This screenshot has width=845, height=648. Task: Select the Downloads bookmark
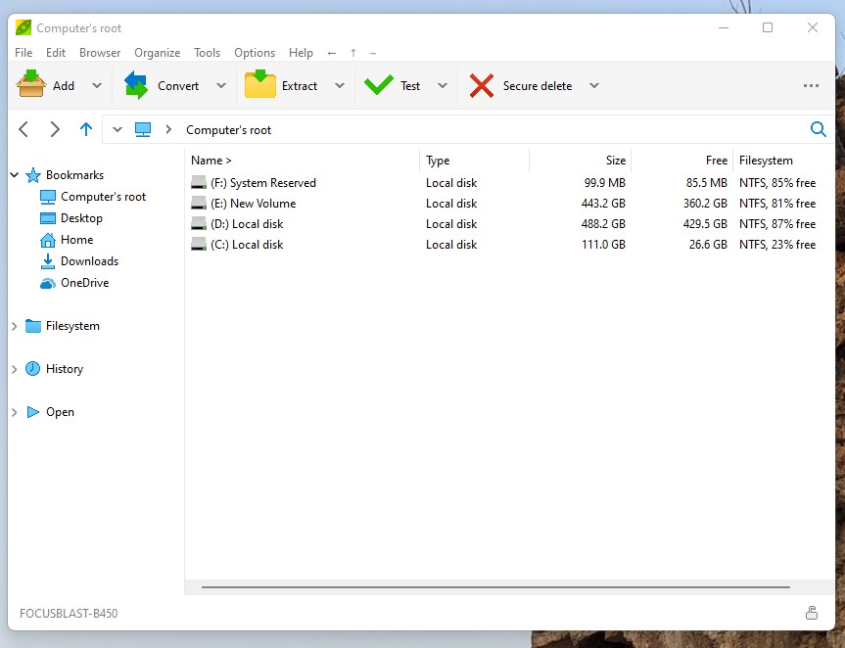coord(90,261)
